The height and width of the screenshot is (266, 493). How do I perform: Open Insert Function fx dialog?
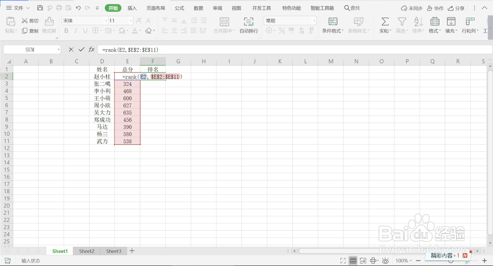point(92,50)
